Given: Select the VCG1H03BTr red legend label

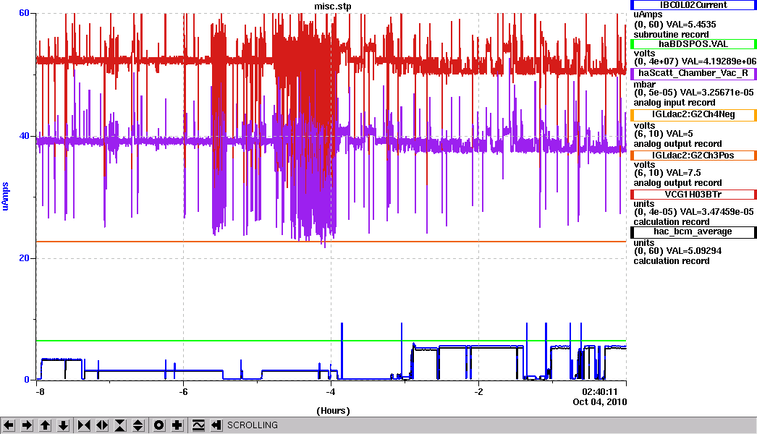Looking at the screenshot, I should pyautogui.click(x=693, y=195).
